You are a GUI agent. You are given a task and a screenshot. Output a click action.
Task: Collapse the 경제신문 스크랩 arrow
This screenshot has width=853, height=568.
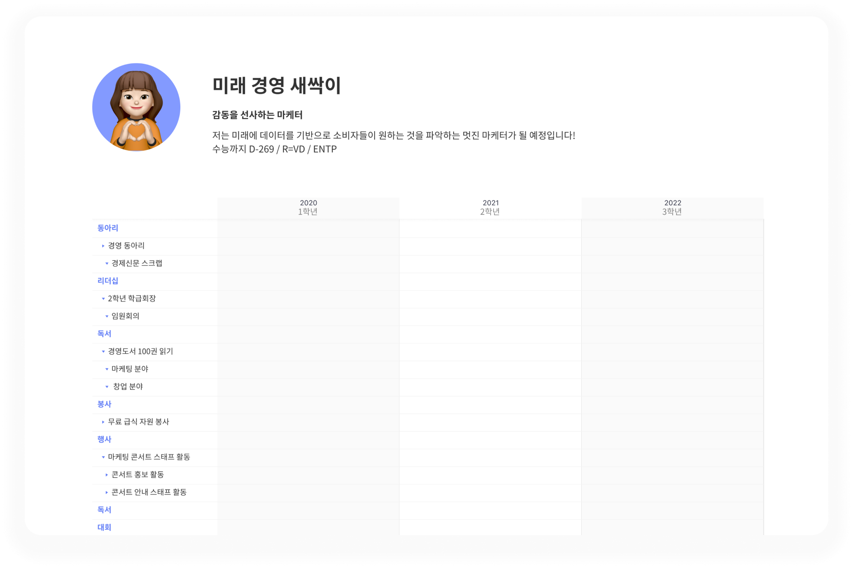coord(107,263)
